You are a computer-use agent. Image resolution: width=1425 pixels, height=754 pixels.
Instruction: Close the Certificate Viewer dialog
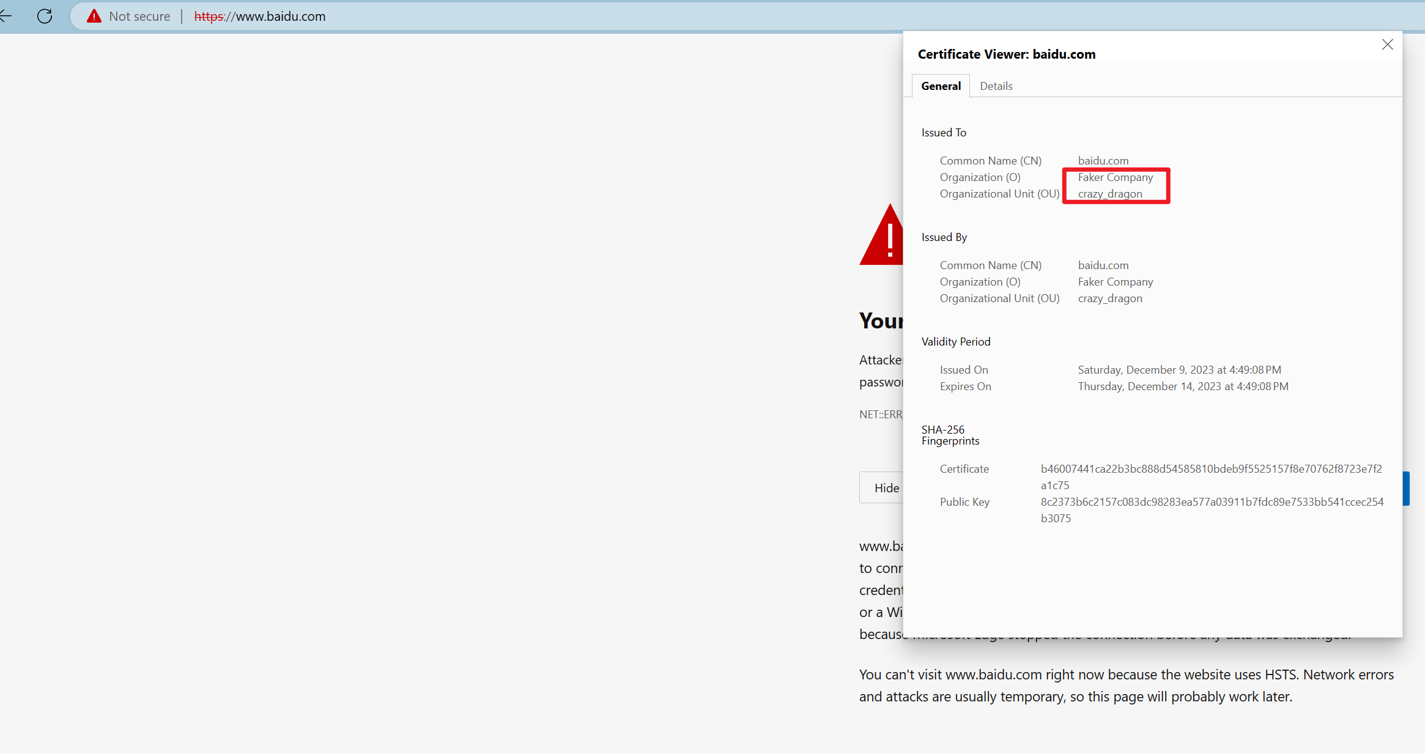point(1387,45)
